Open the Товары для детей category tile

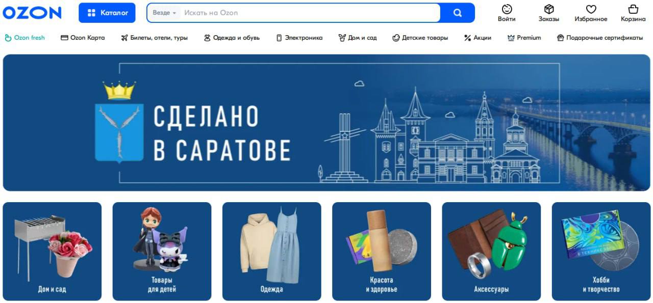[x=162, y=251]
